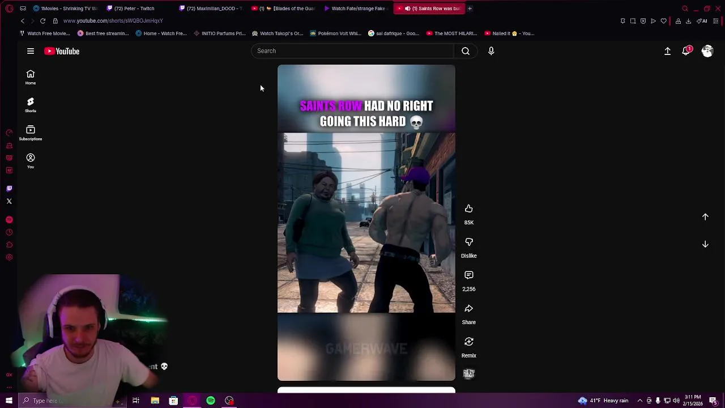Open the Aria AI button in toolbar

(702, 21)
